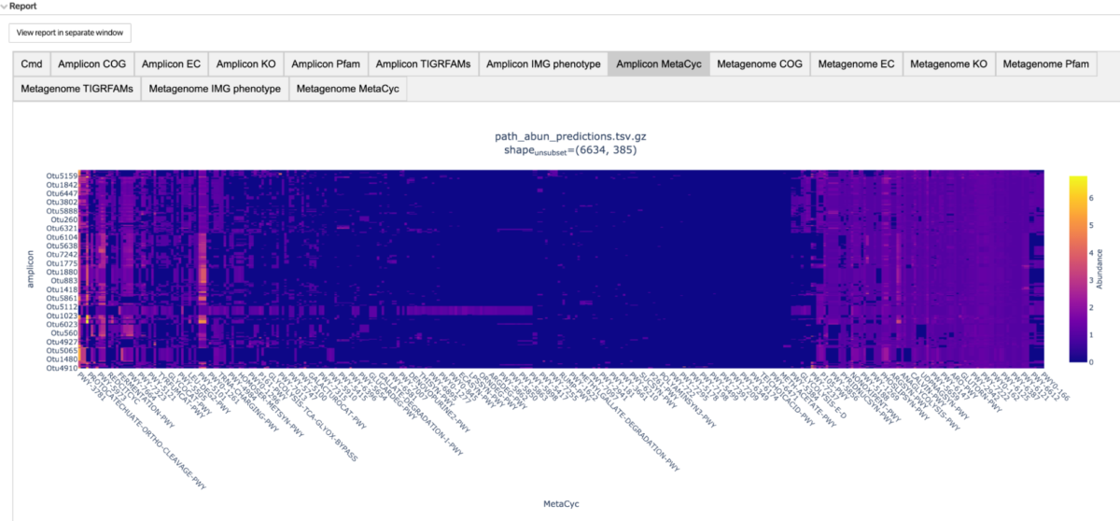Switch to Amplicon COG tab
1120x521 pixels.
(91, 63)
